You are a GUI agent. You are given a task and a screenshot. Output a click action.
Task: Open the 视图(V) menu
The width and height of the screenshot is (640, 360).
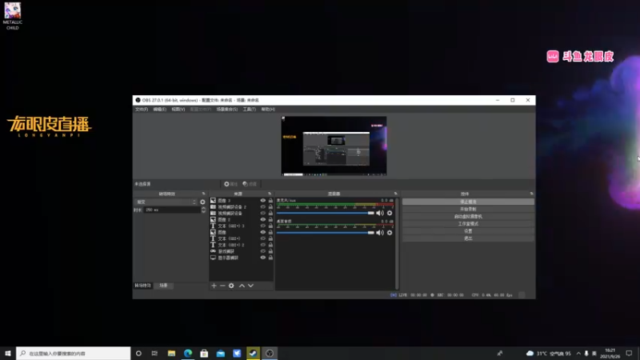click(178, 110)
